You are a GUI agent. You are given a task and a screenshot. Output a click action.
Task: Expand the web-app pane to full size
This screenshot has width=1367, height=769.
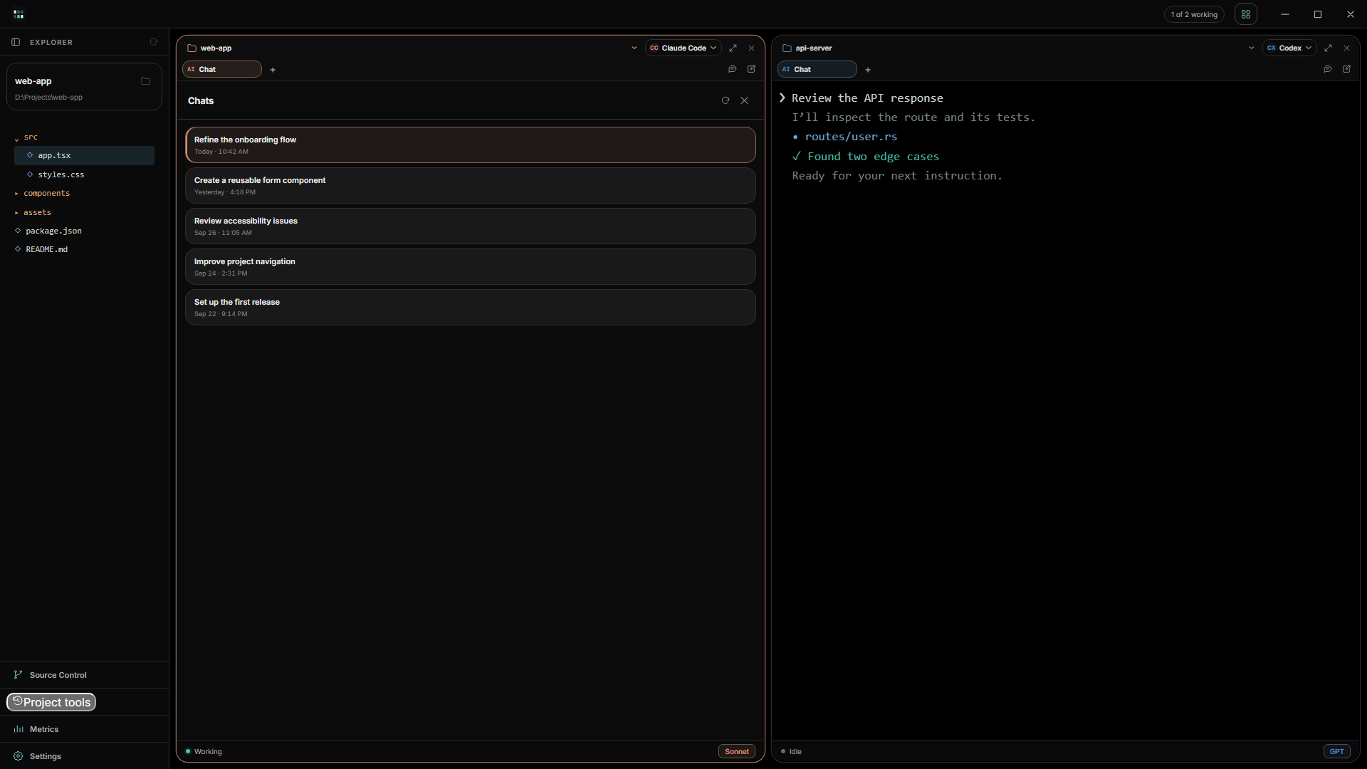[733, 48]
